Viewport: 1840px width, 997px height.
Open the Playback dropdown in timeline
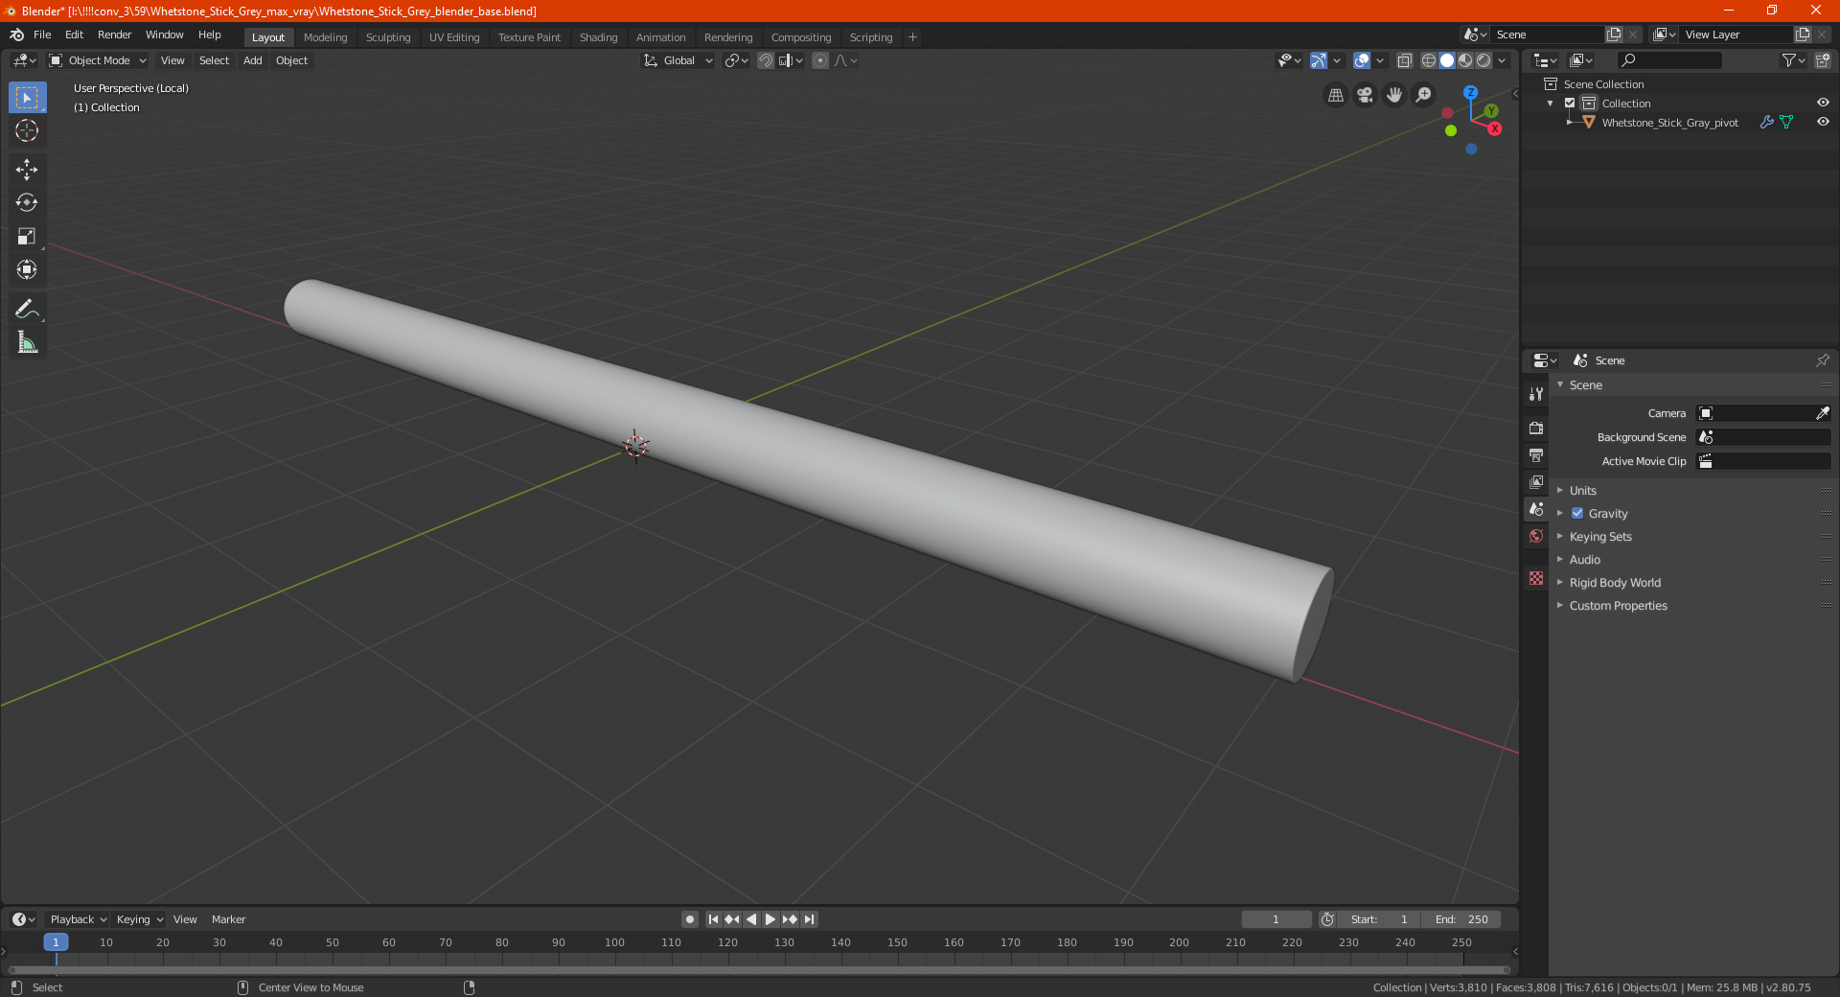79,919
